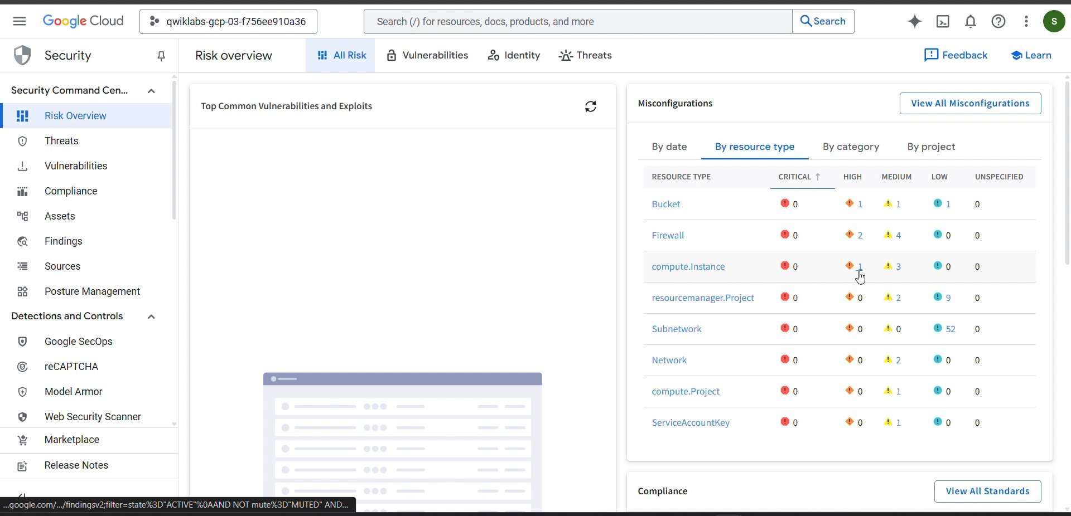Switch to the Identity tab

[514, 55]
